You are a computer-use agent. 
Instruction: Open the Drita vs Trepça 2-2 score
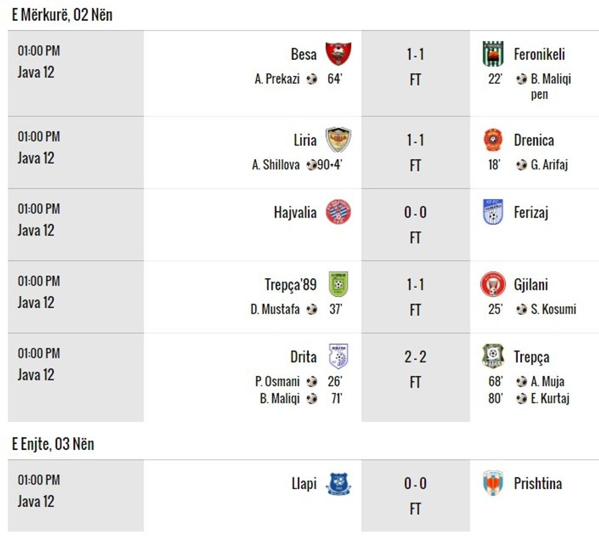pos(415,357)
